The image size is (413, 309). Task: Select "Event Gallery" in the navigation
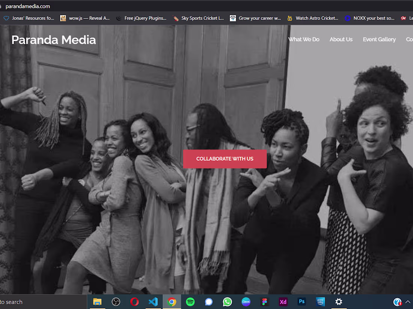(x=379, y=39)
